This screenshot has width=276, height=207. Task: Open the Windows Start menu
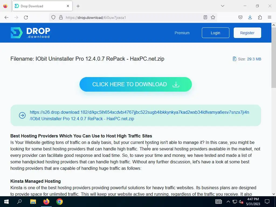6,202
